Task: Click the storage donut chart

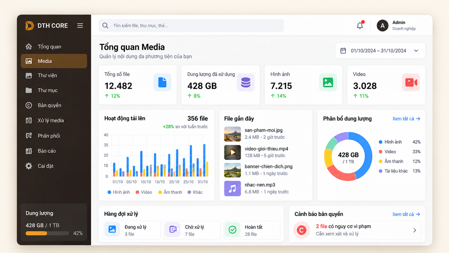Action: point(348,156)
